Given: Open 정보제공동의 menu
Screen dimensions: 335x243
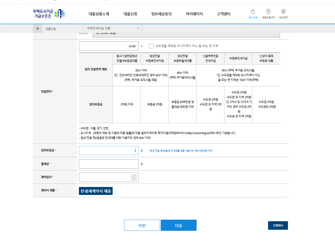Looking at the screenshot, I should click(161, 14).
